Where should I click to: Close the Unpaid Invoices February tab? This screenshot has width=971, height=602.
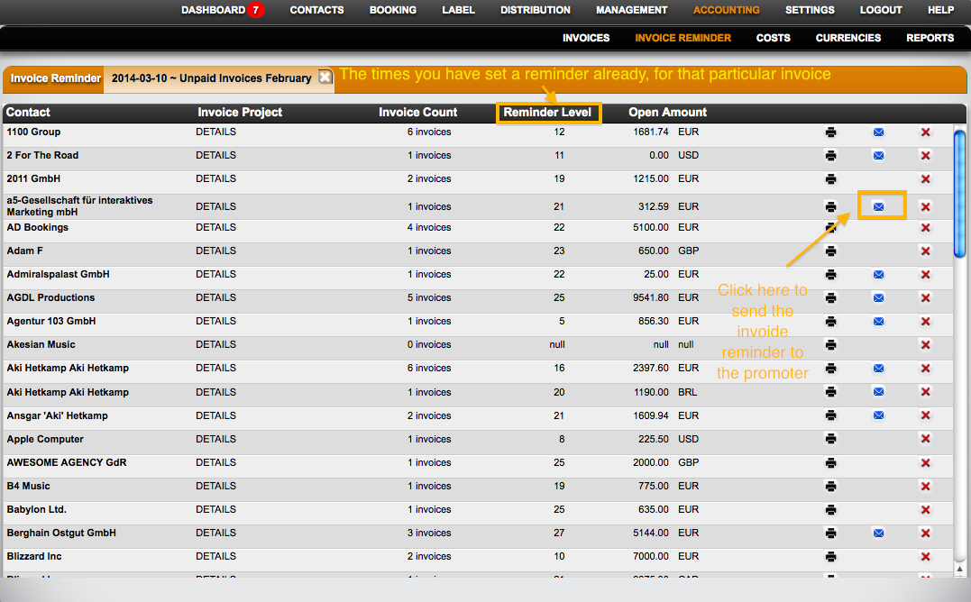325,78
